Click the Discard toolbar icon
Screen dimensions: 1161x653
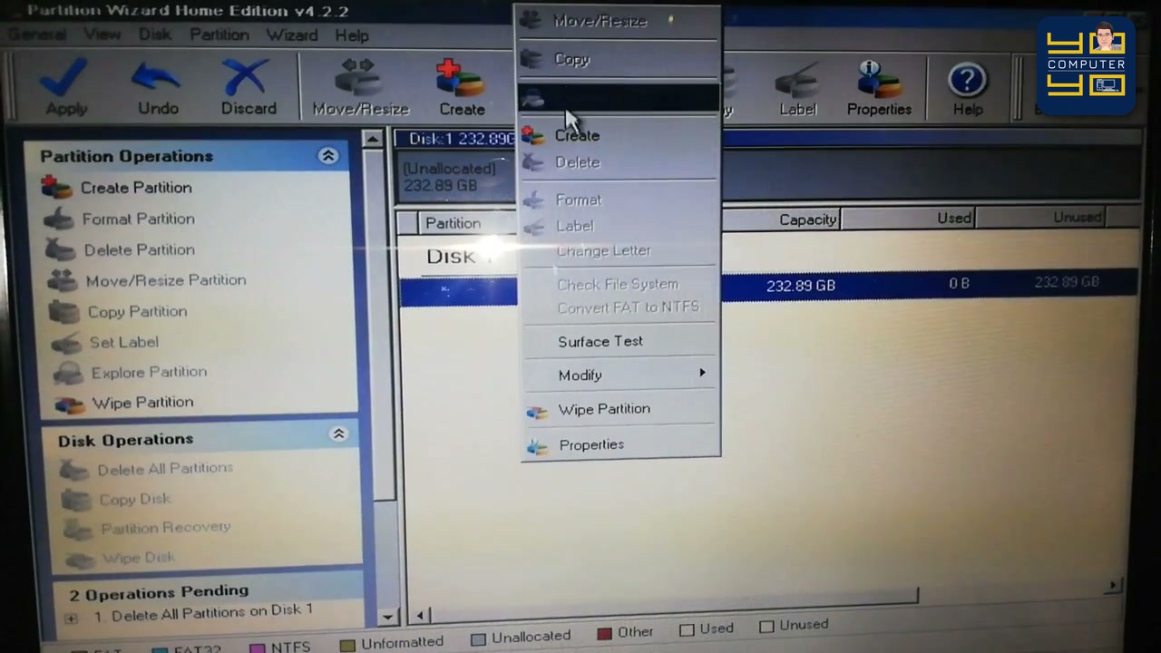[249, 87]
